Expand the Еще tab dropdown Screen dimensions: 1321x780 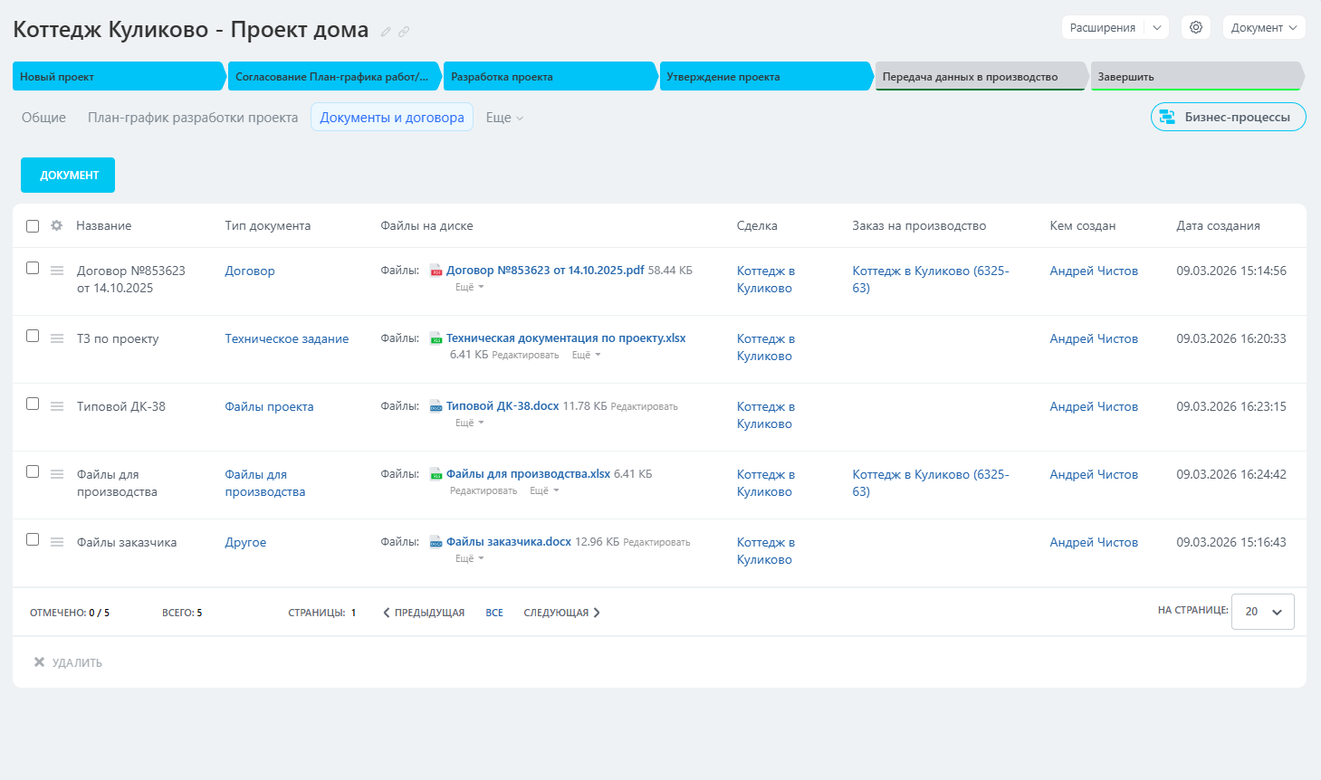coord(504,118)
